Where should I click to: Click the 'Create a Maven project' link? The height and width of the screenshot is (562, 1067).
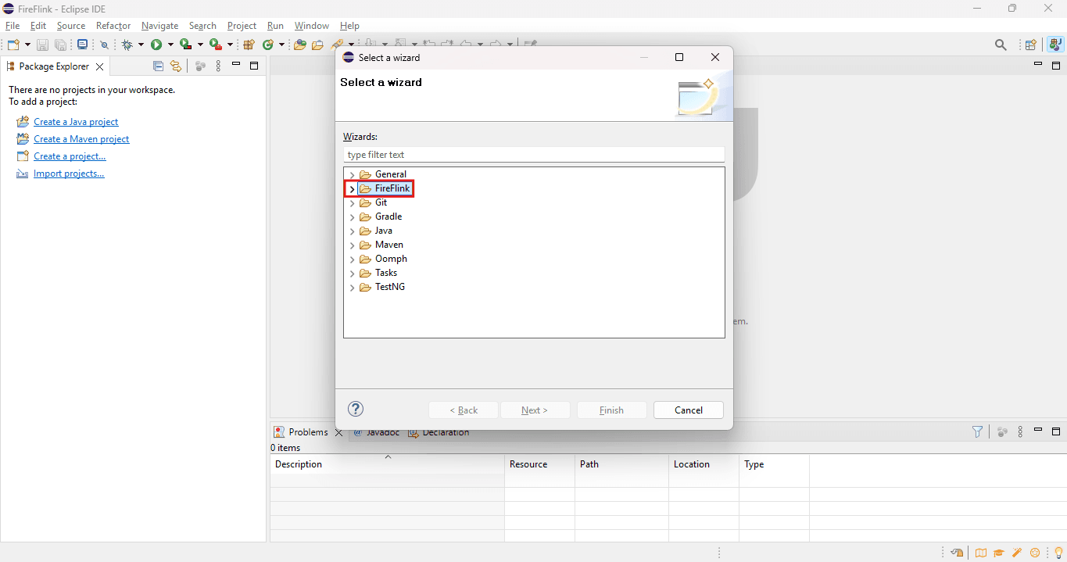point(81,139)
